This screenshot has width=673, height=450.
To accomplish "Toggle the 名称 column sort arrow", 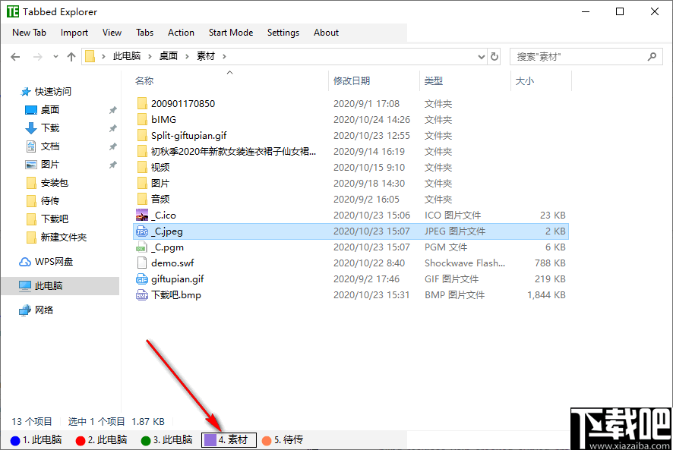I will (229, 74).
